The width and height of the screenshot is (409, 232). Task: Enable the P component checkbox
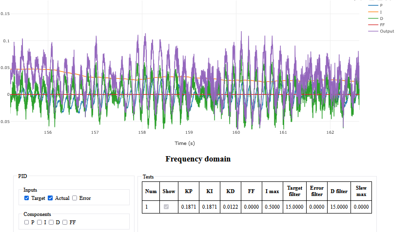27,222
